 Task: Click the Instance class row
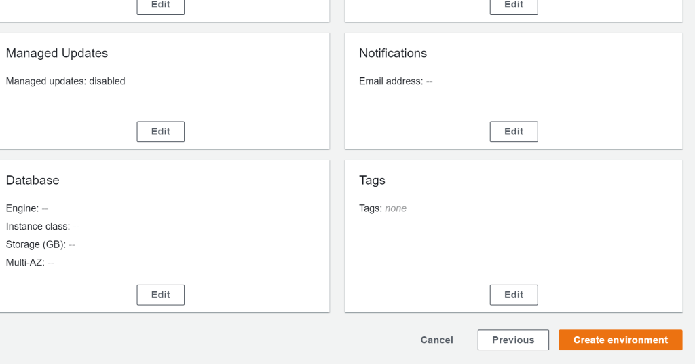coord(42,226)
